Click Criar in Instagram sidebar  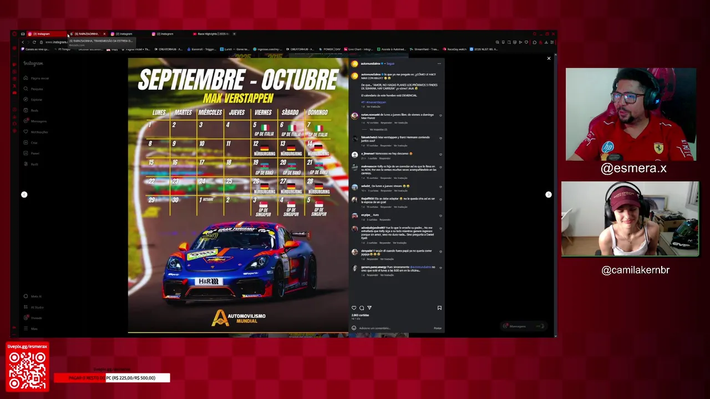click(x=31, y=143)
